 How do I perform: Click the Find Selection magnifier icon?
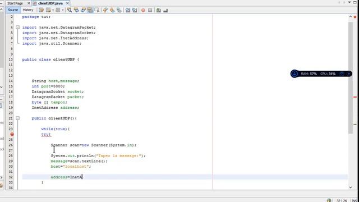[70, 10]
